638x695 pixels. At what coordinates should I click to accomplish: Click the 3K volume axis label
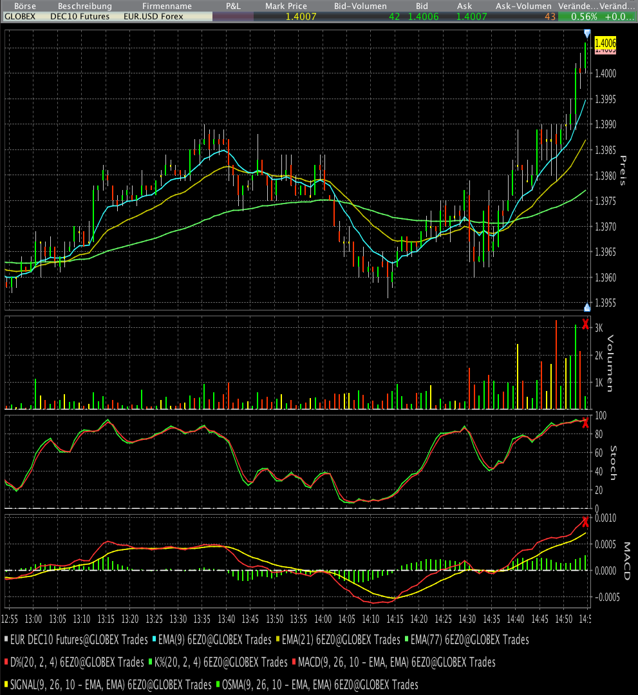point(599,328)
